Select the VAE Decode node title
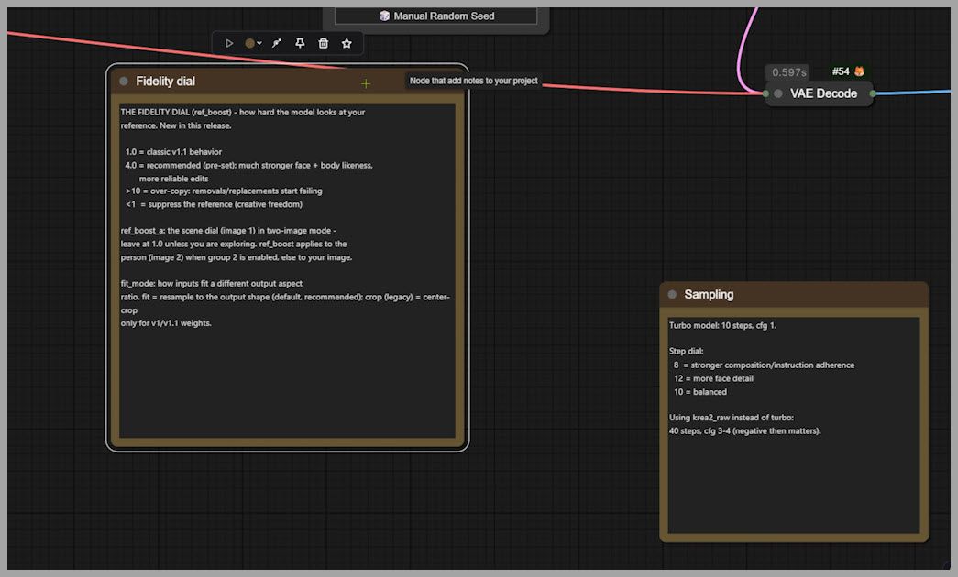958x577 pixels. tap(823, 93)
